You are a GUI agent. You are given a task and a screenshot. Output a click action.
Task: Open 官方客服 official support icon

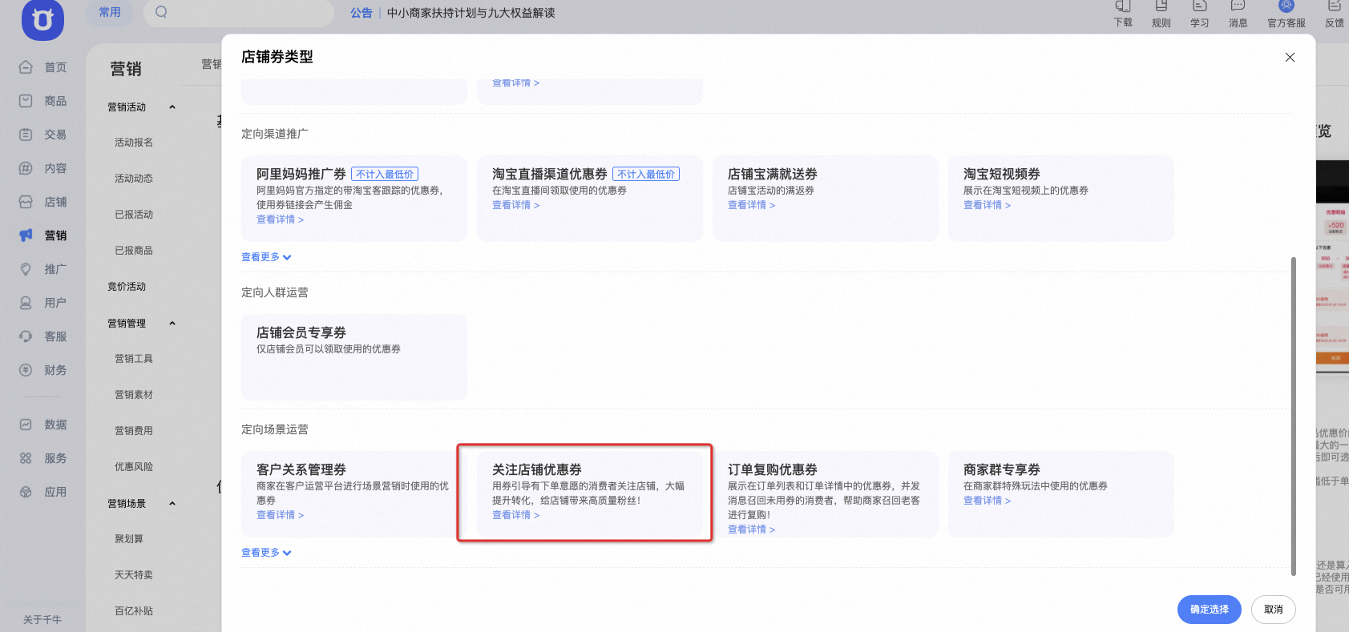coord(1286,6)
